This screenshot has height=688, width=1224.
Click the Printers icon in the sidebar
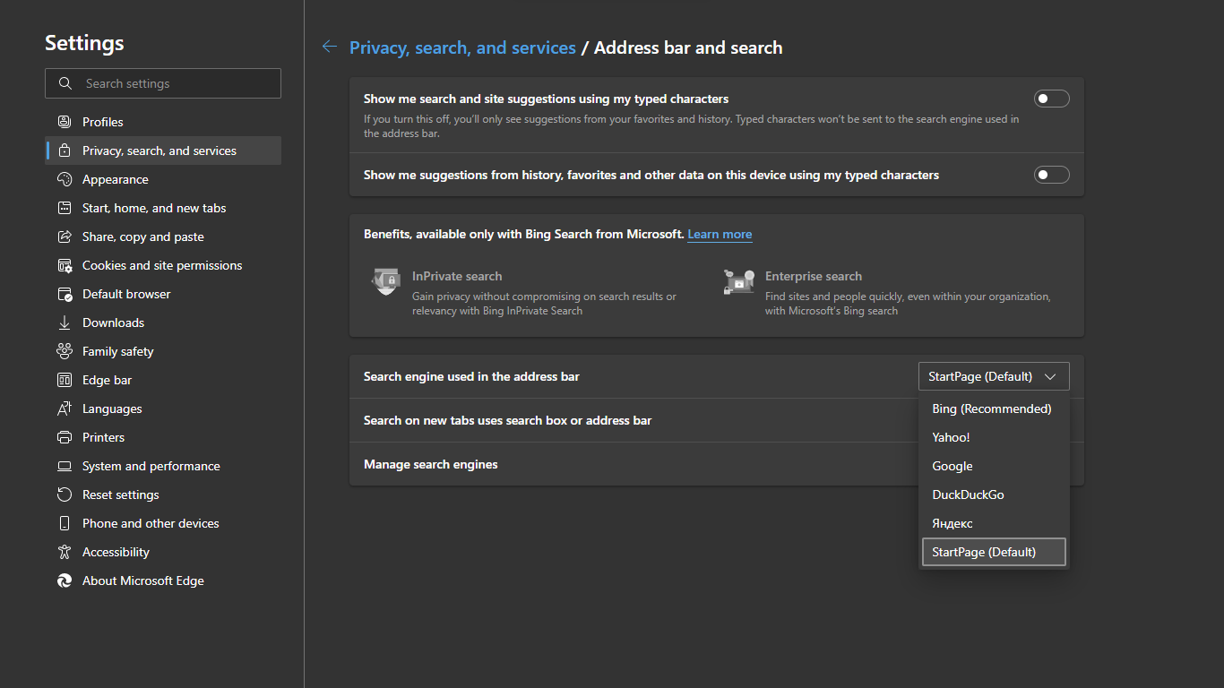click(63, 436)
